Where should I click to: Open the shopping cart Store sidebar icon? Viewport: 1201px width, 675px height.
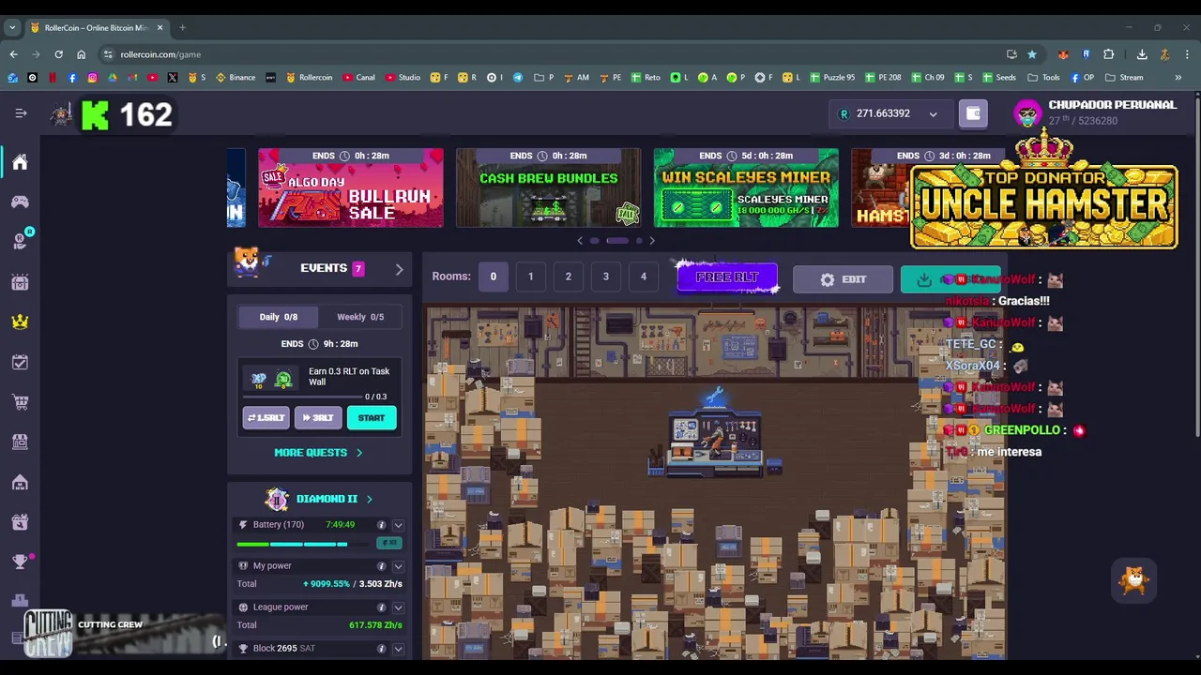[x=20, y=402]
